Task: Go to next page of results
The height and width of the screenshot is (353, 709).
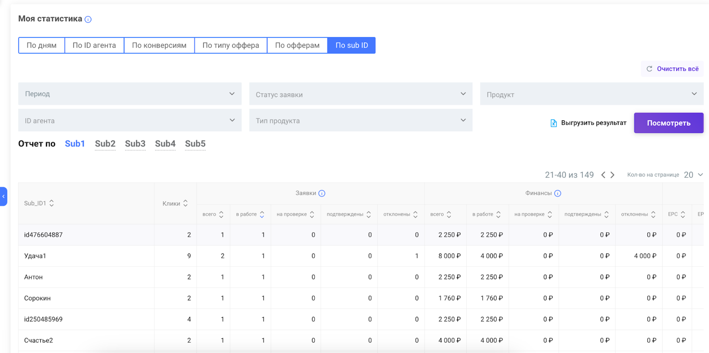Action: 612,175
